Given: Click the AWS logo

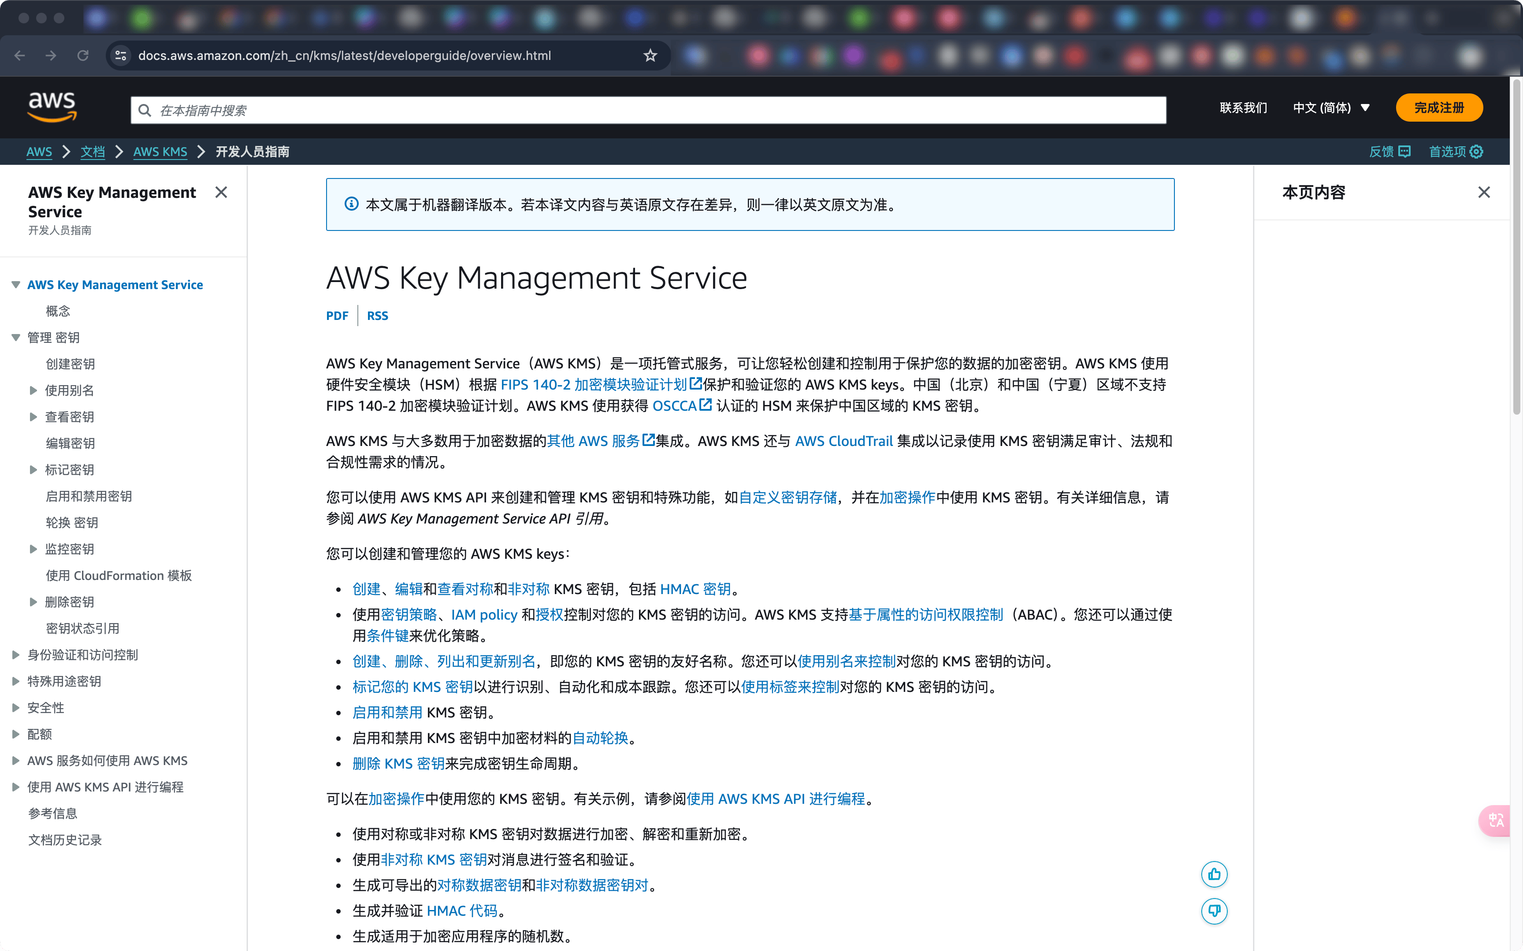Looking at the screenshot, I should [52, 107].
